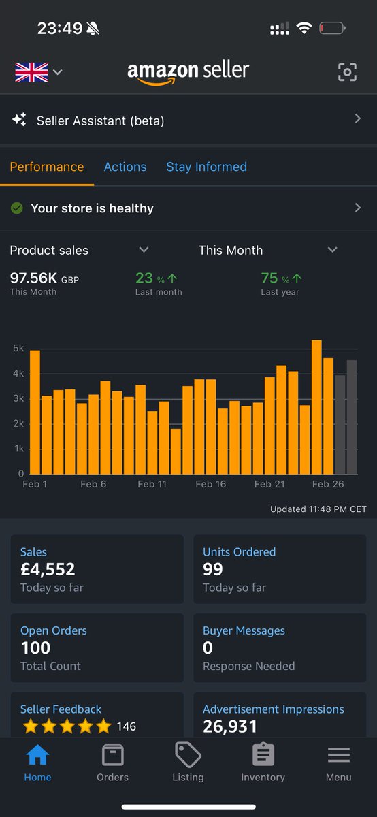Tap the 75% last year change
377x817 pixels.
(282, 278)
